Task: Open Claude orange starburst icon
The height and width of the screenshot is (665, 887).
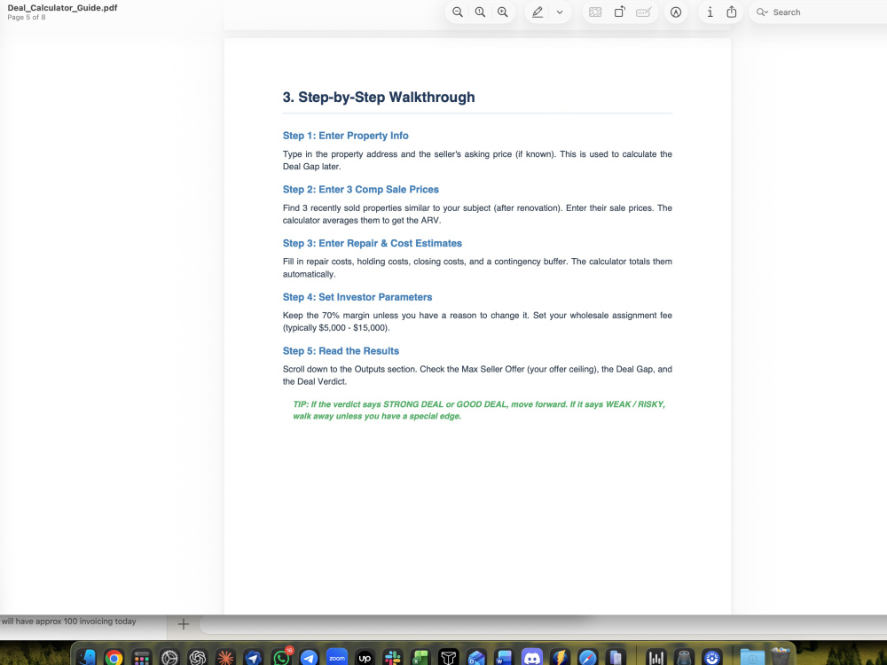Action: [x=225, y=658]
